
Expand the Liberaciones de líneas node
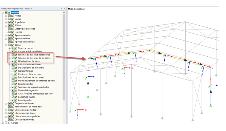[6, 113]
